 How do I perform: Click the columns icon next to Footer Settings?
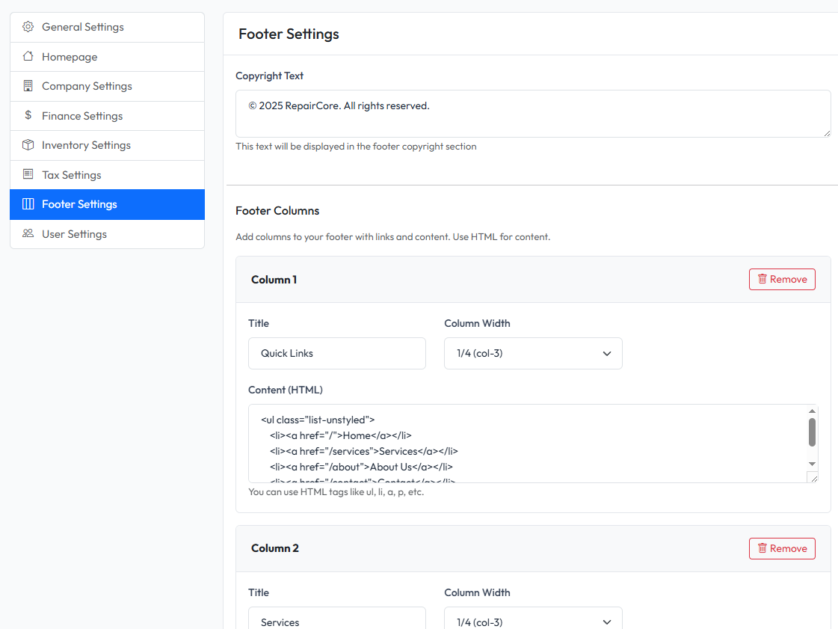[28, 203]
